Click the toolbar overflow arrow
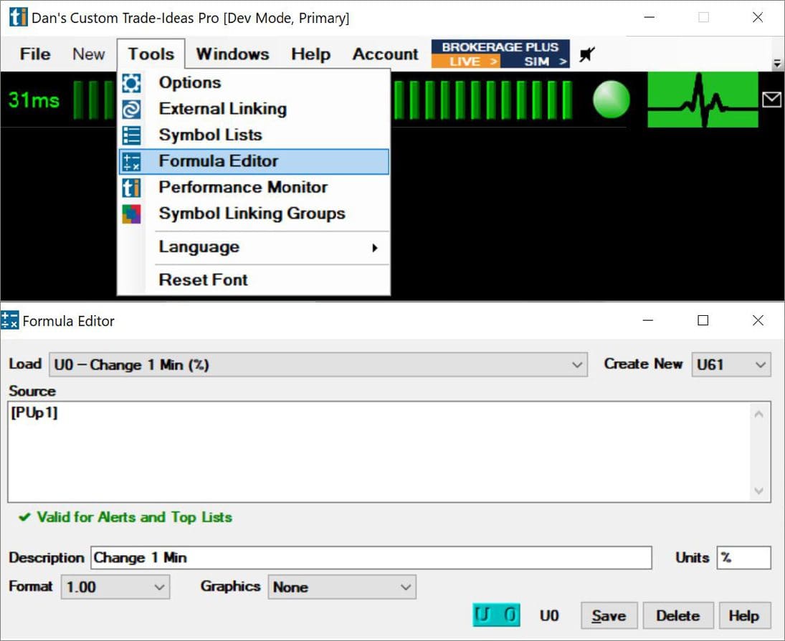Screen dimensions: 785x641 [777, 64]
